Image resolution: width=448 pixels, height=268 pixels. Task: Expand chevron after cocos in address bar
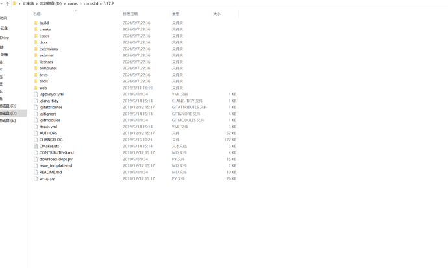pos(81,4)
